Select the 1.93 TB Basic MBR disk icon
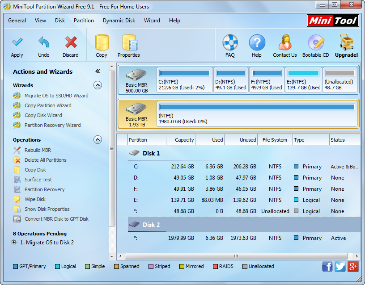The height and width of the screenshot is (285, 365). (136, 109)
